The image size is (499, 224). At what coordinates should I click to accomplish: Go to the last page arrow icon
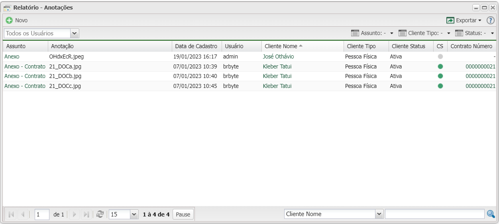coord(86,214)
